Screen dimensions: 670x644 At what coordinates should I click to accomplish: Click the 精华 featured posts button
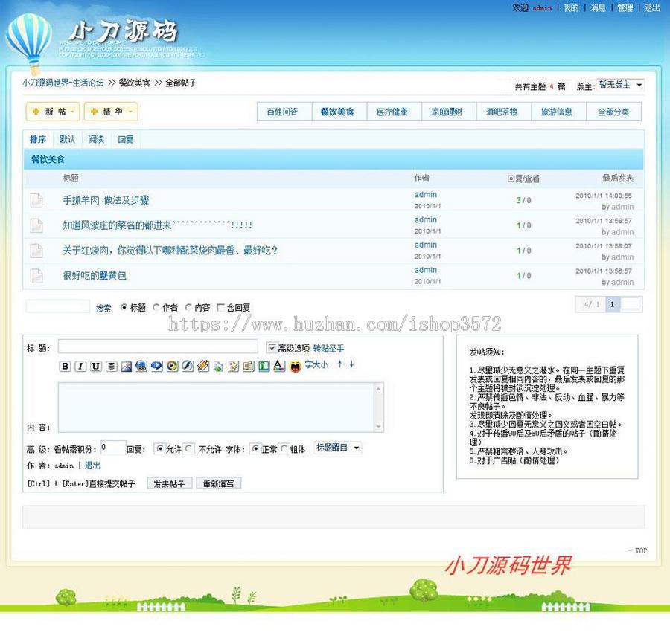pos(111,112)
